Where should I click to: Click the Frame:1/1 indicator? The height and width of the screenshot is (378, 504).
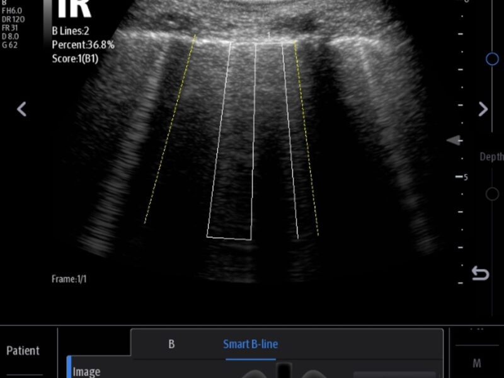click(69, 278)
